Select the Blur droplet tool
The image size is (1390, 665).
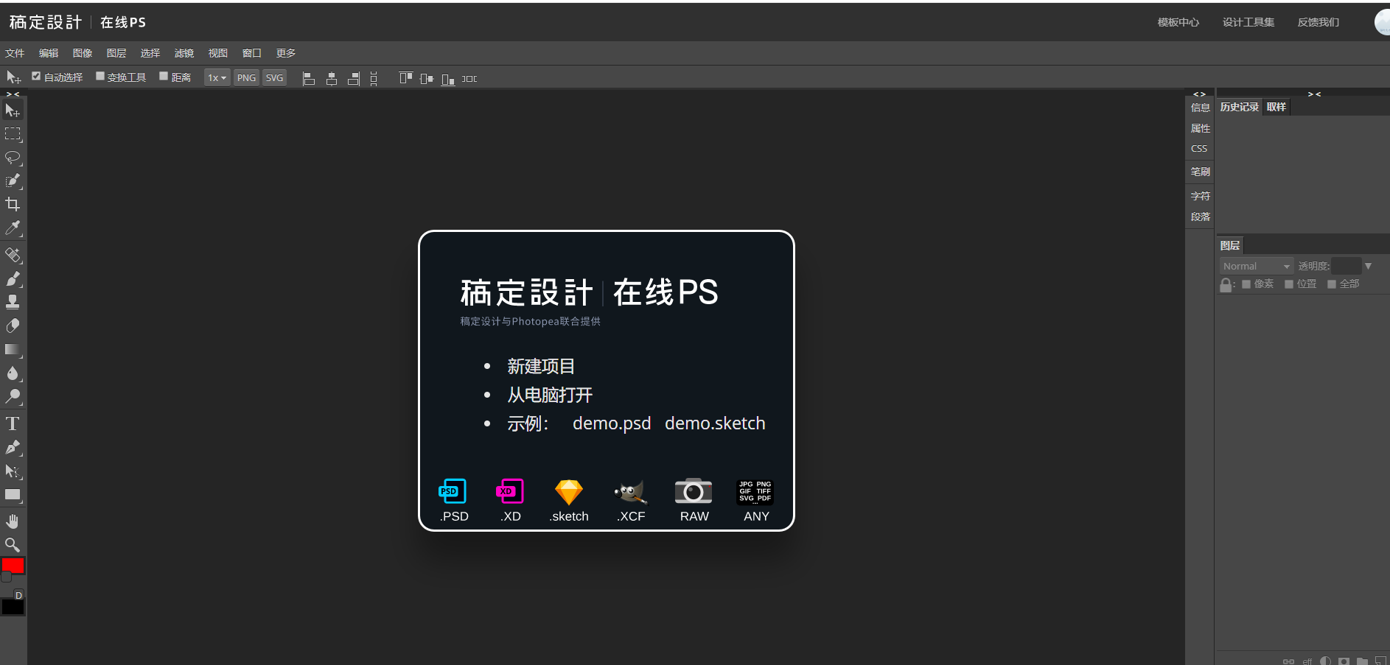coord(13,373)
